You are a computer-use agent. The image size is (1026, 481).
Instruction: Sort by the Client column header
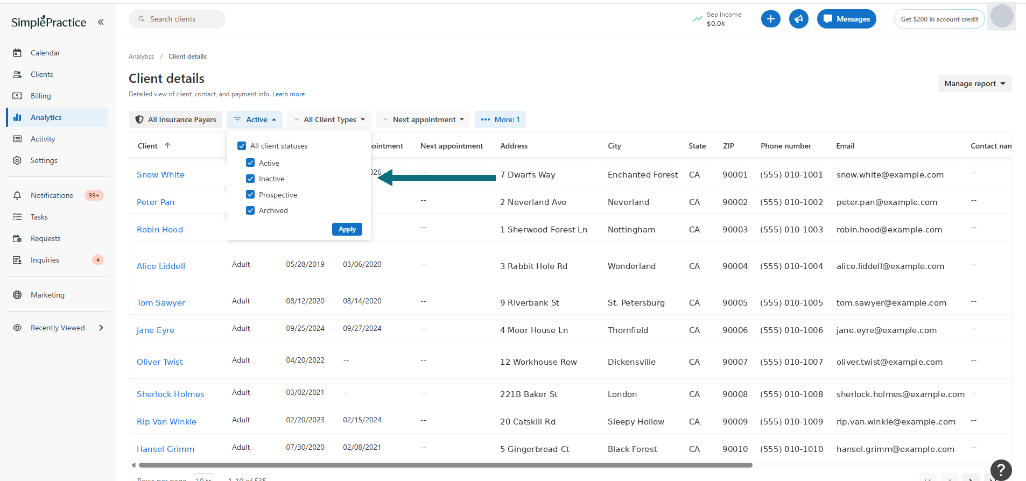point(154,146)
